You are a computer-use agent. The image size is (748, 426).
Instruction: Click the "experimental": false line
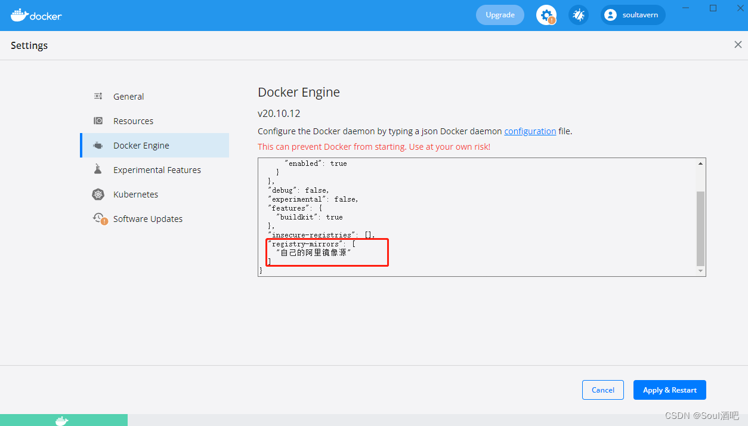click(x=313, y=199)
